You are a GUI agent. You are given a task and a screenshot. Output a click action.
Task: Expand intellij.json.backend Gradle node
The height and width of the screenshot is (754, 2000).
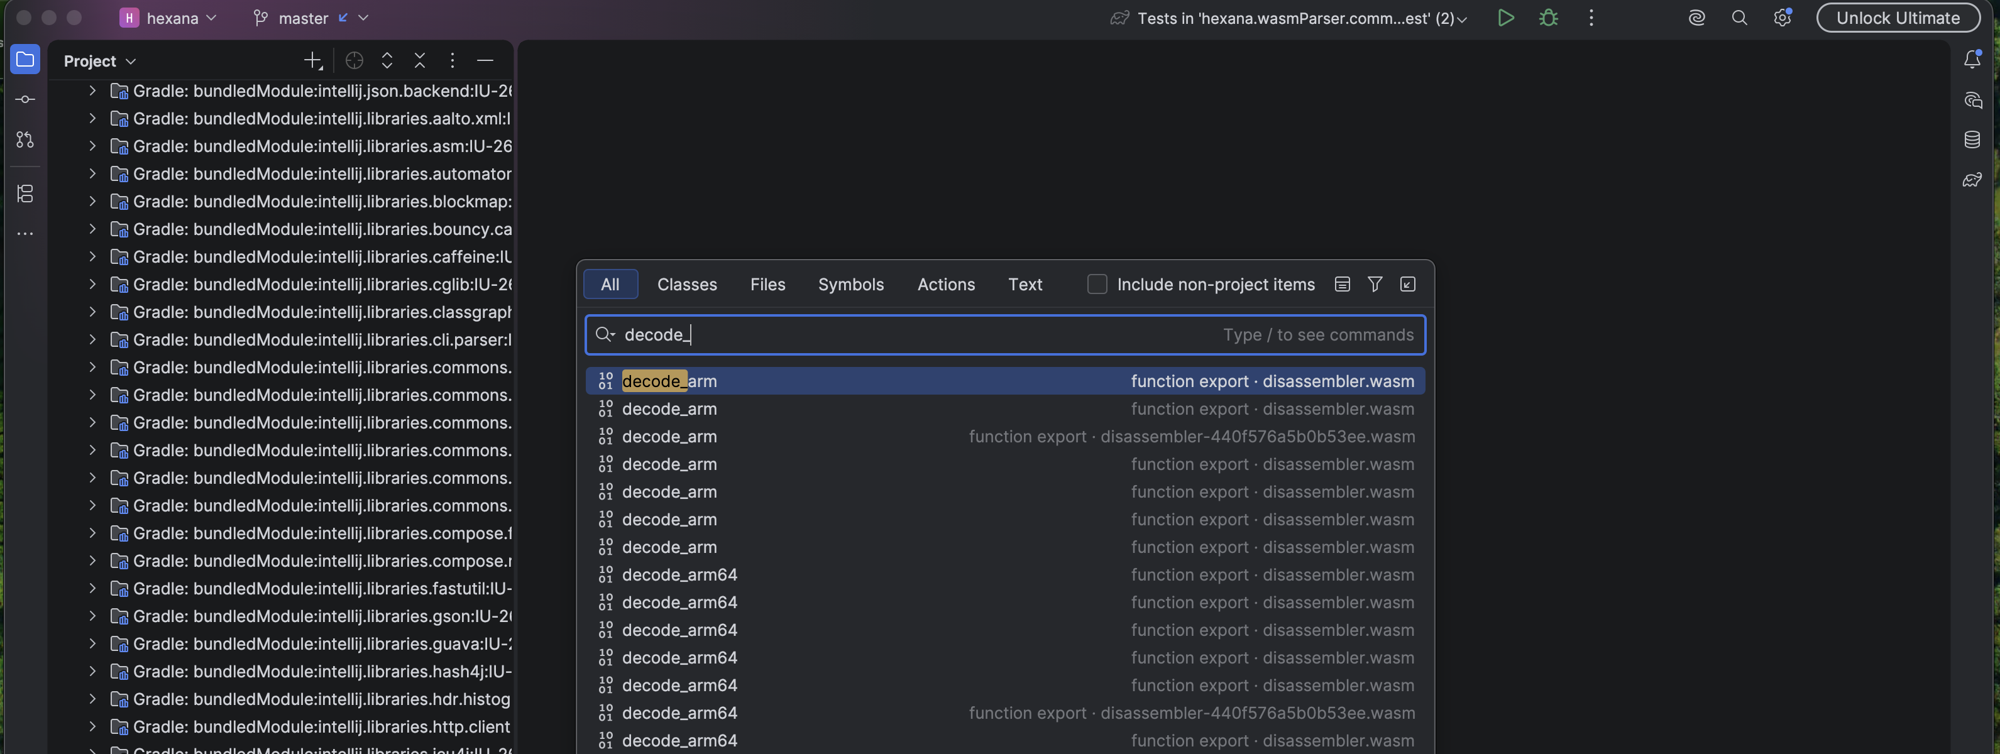click(92, 91)
